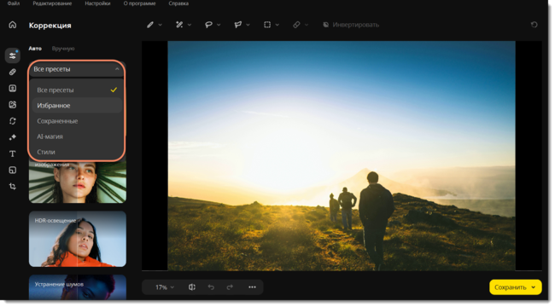
Task: Choose Сохраненные in presets list
Action: click(77, 121)
